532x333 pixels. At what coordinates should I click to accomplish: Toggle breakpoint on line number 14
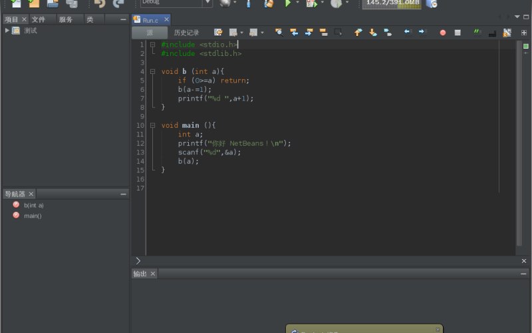(140, 161)
